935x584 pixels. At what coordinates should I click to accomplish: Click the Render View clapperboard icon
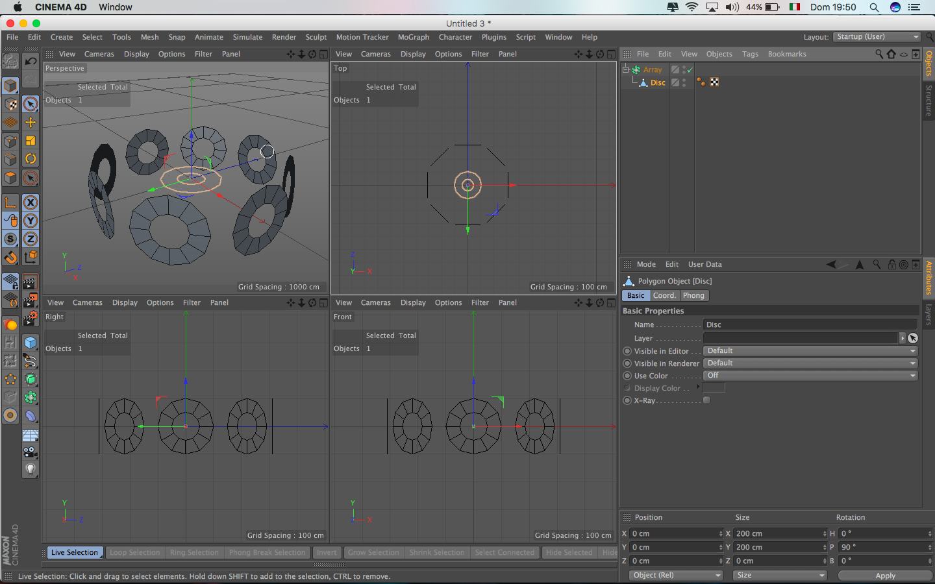pyautogui.click(x=31, y=282)
